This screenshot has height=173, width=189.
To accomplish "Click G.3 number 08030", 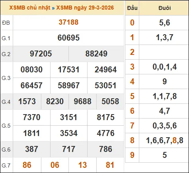I will pyautogui.click(x=31, y=70).
